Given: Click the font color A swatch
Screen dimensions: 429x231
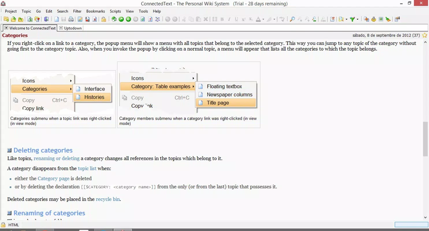Looking at the screenshot, I should click(x=258, y=19).
